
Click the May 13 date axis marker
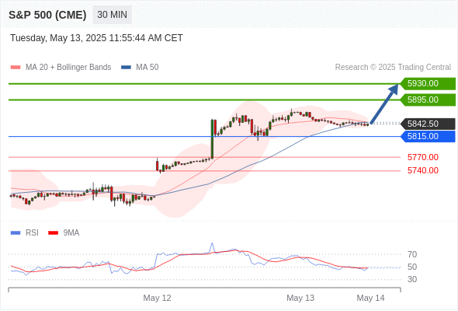coord(300,298)
